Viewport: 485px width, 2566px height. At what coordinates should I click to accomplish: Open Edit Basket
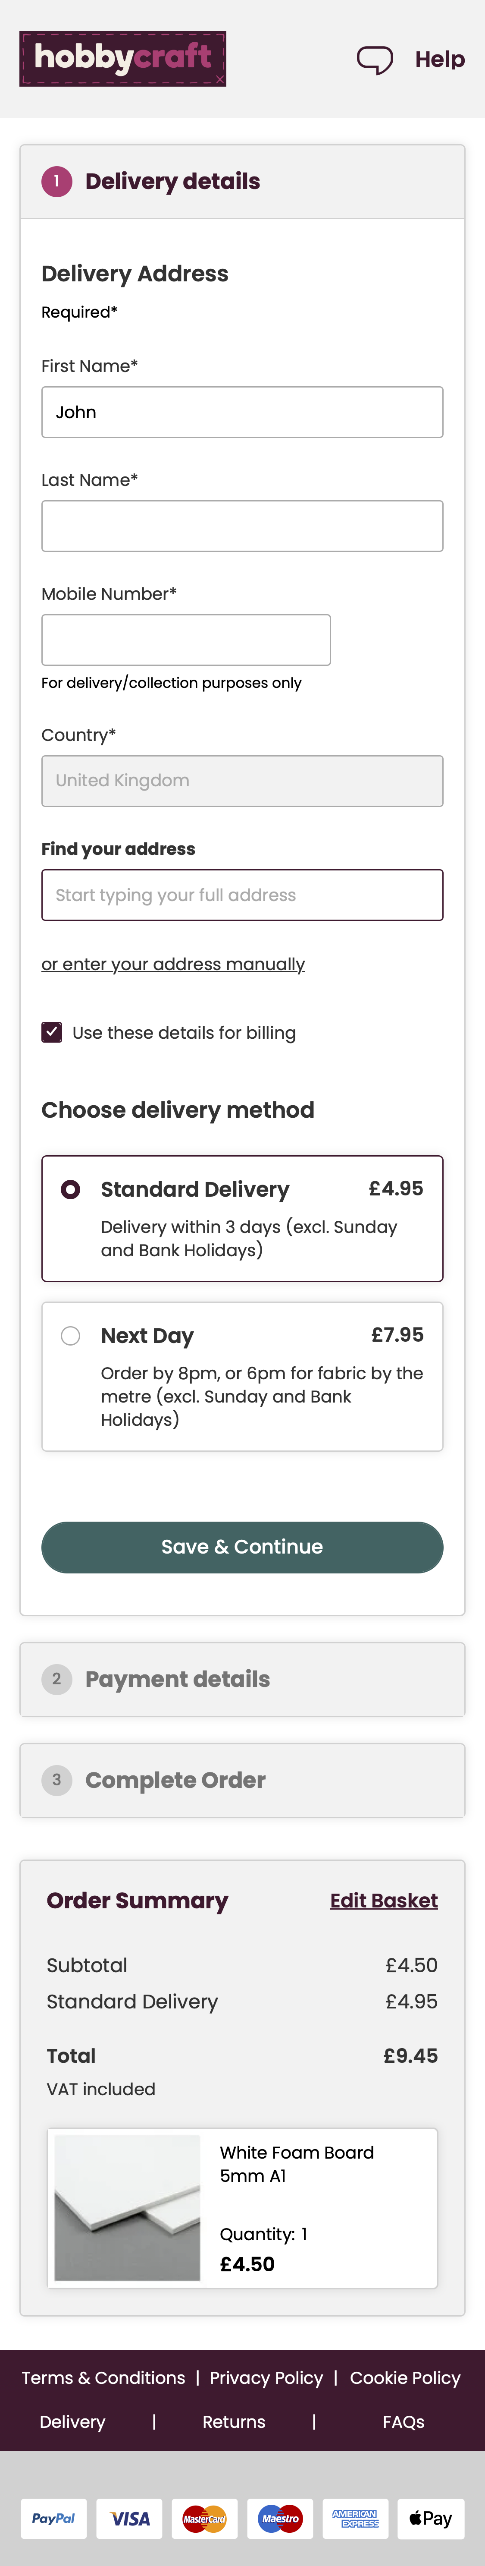(385, 1900)
